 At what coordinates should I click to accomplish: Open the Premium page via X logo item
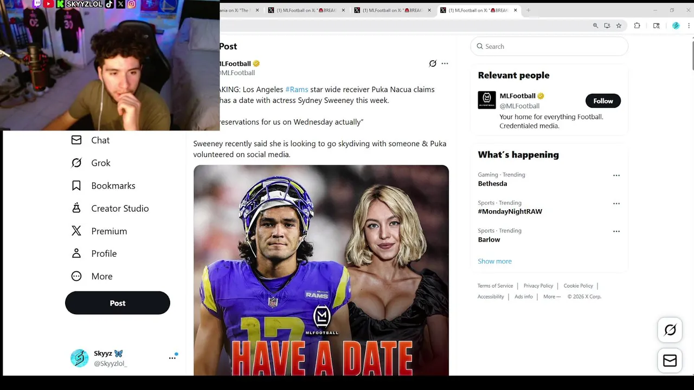pos(99,231)
